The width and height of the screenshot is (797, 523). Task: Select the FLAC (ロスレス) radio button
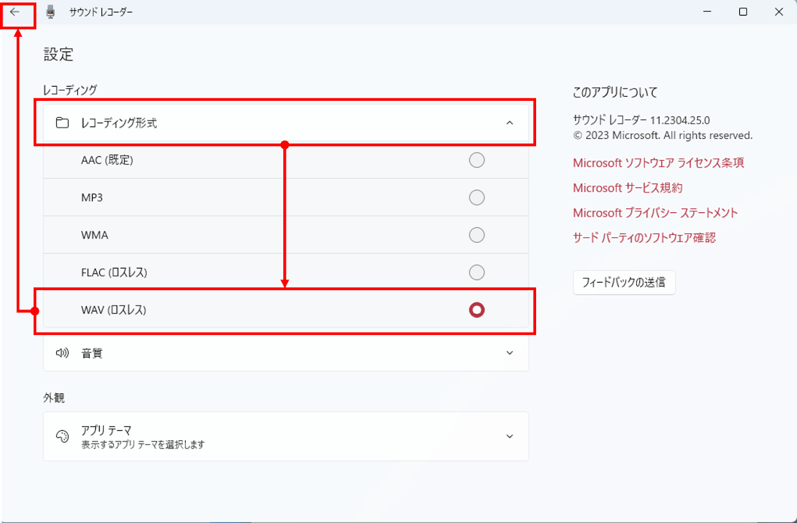pos(476,273)
